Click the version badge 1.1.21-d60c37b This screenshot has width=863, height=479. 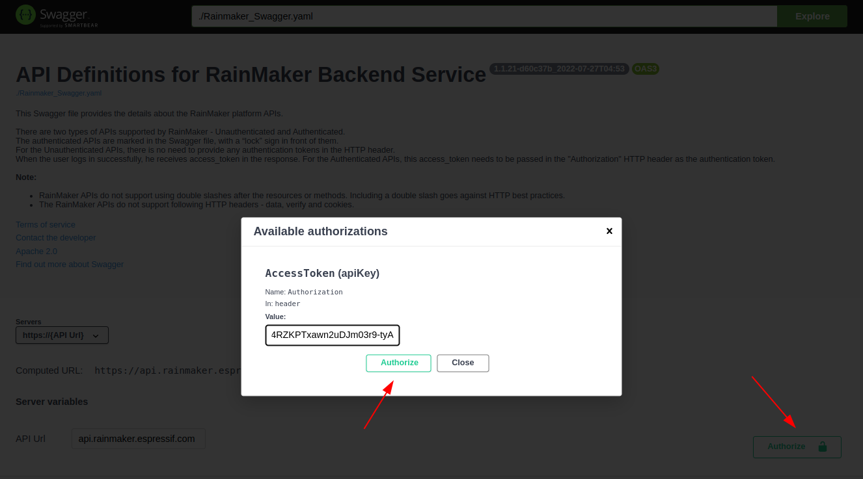(558, 68)
